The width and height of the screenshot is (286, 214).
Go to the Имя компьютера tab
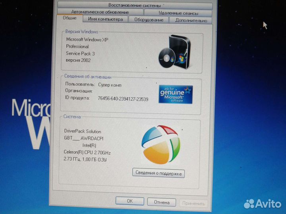[x=105, y=19]
